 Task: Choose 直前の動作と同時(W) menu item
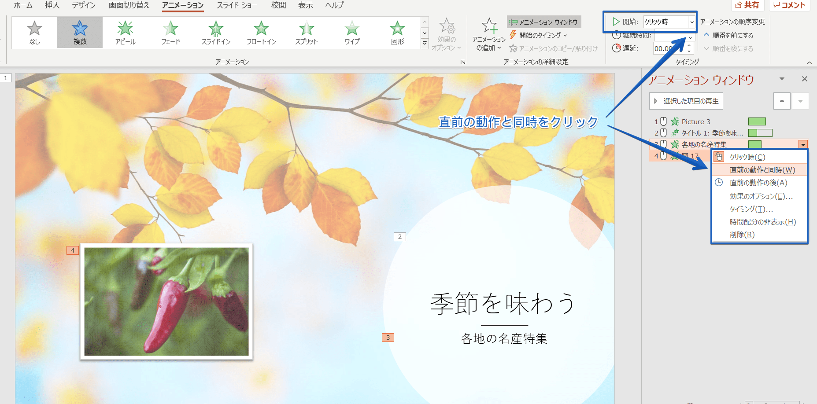(x=760, y=170)
